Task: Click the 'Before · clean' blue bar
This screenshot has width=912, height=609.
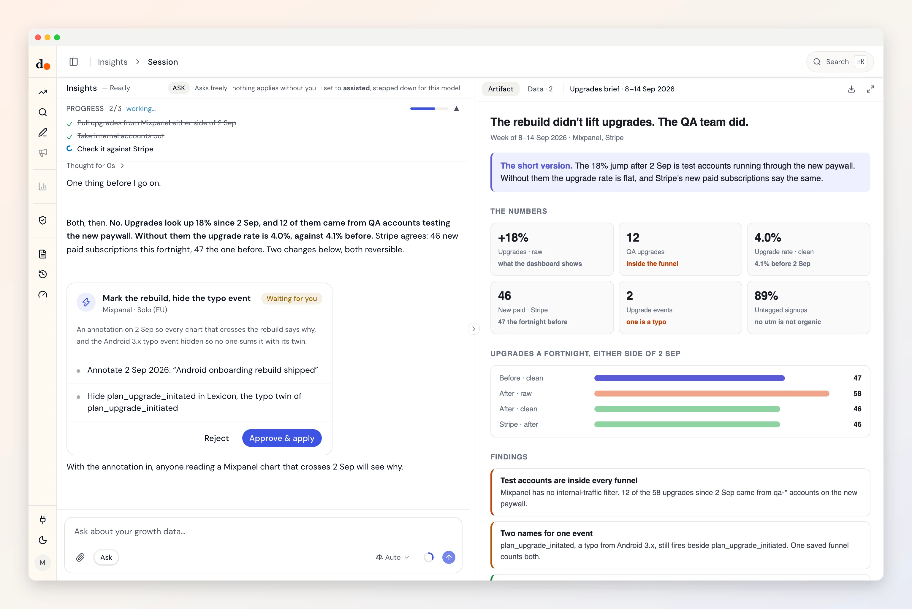Action: click(689, 378)
